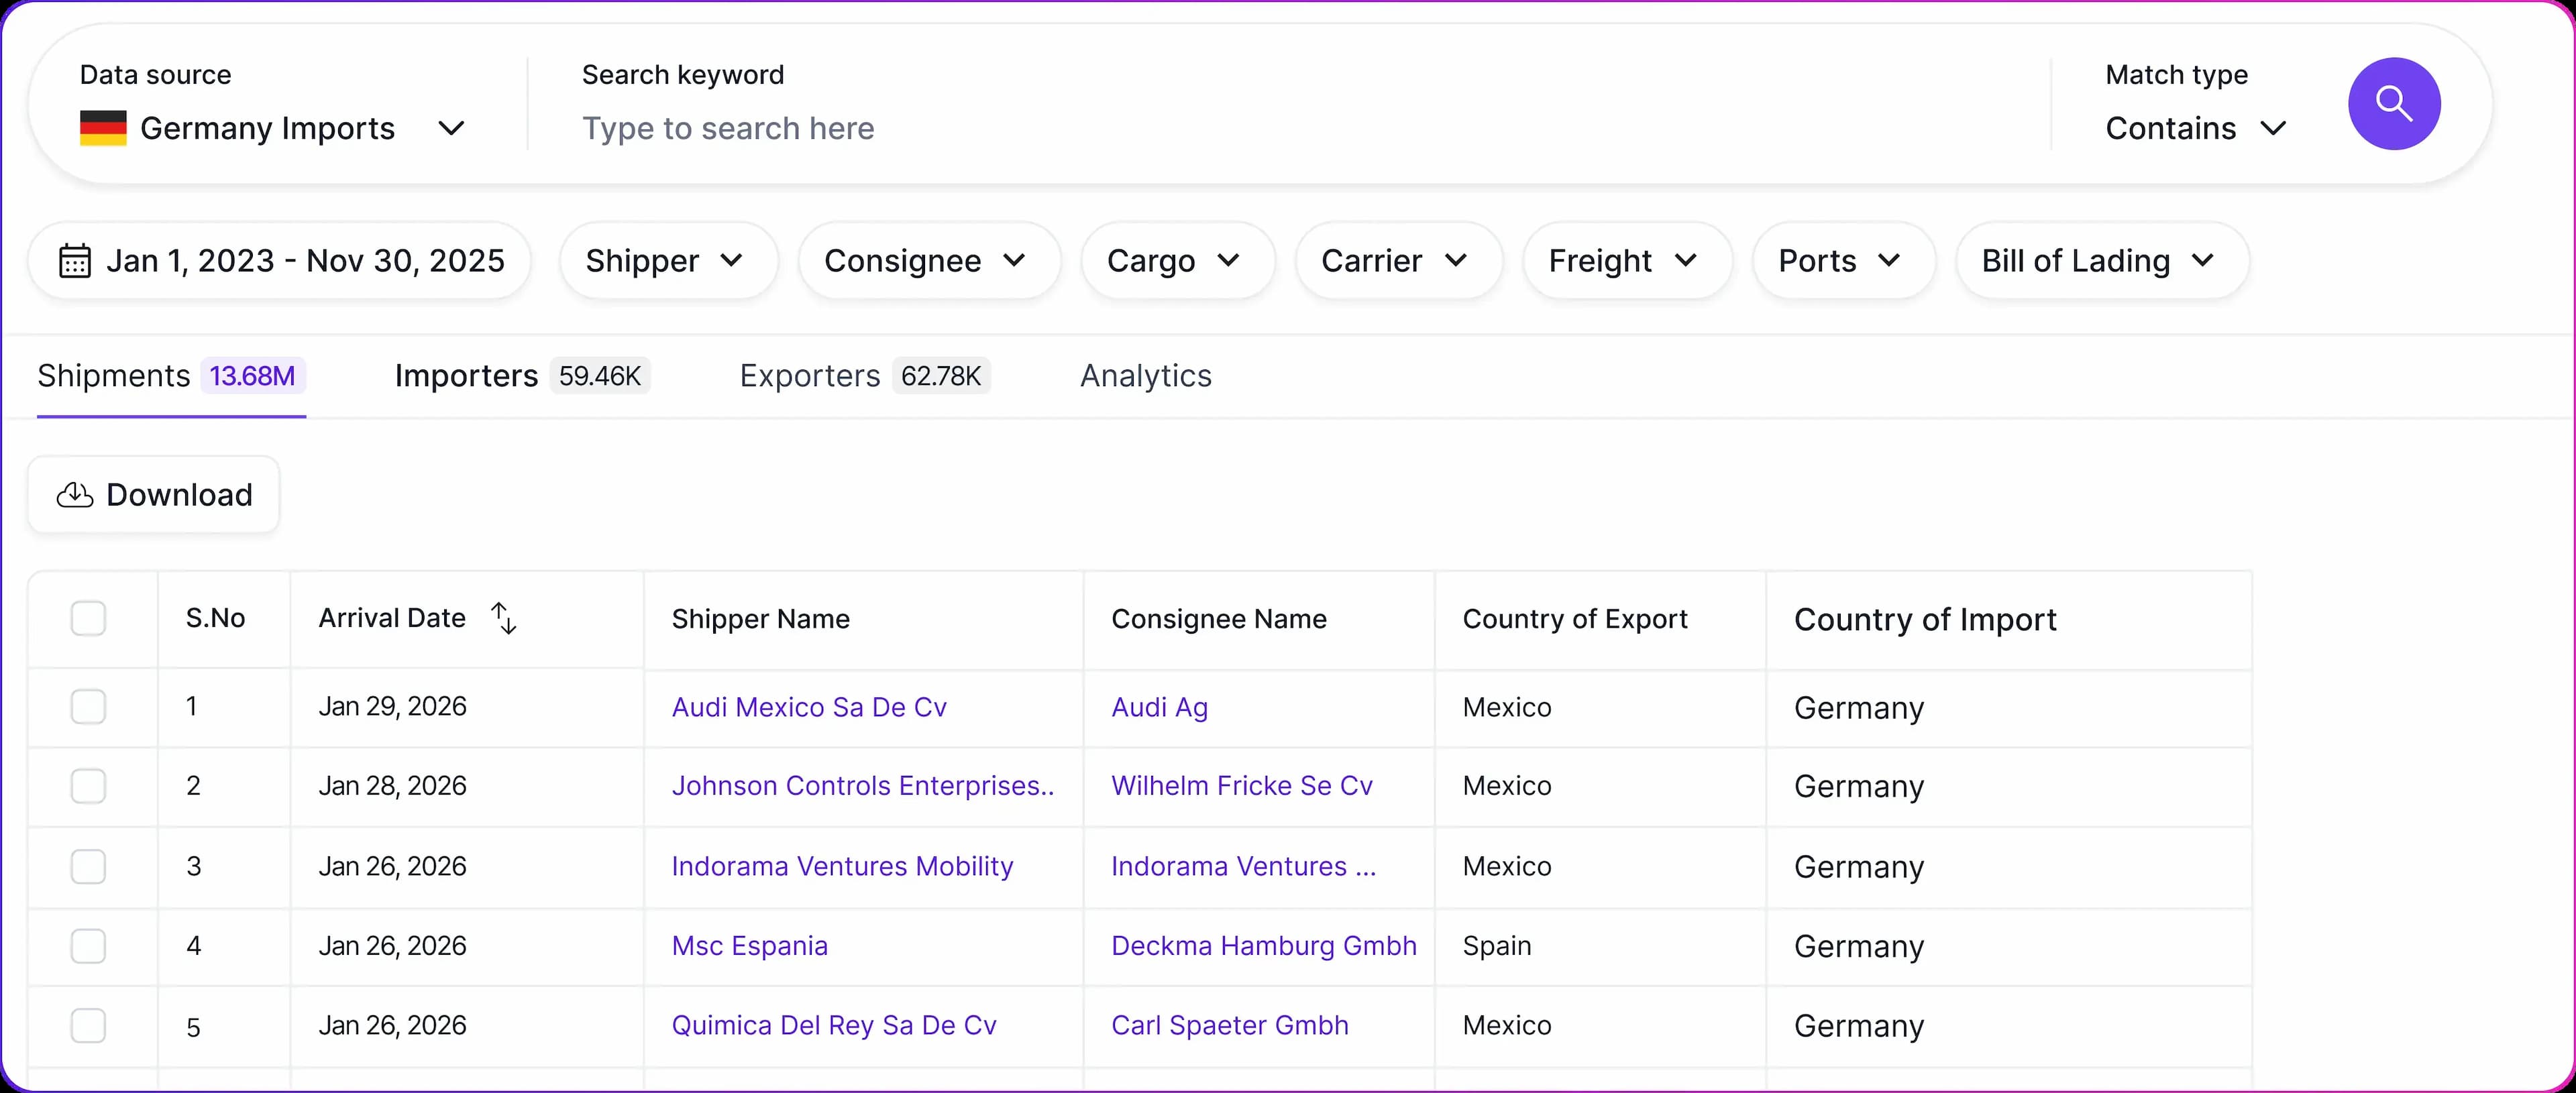
Task: Click the Arrival Date sort arrows icon
Action: (x=504, y=618)
